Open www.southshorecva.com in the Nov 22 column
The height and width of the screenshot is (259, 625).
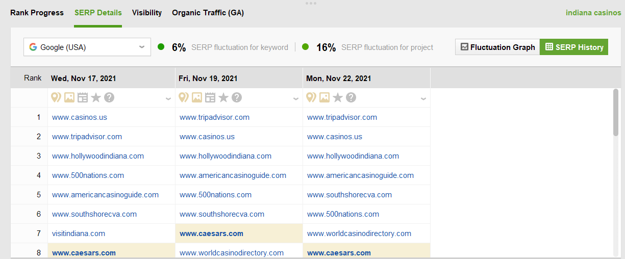[x=349, y=195]
